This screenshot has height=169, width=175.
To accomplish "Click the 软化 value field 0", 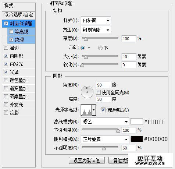I will pyautogui.click(x=129, y=65).
